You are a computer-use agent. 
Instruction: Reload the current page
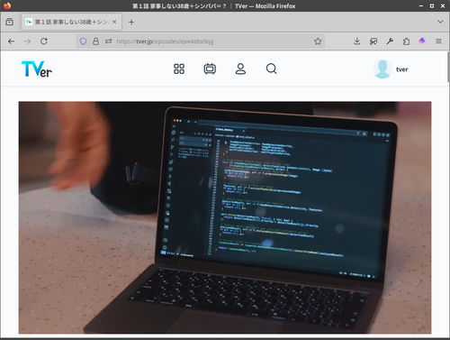coord(44,41)
